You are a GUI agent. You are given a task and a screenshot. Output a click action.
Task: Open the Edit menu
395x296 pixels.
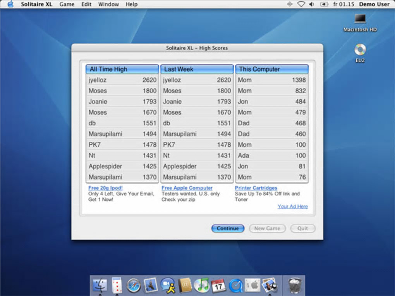(x=86, y=4)
